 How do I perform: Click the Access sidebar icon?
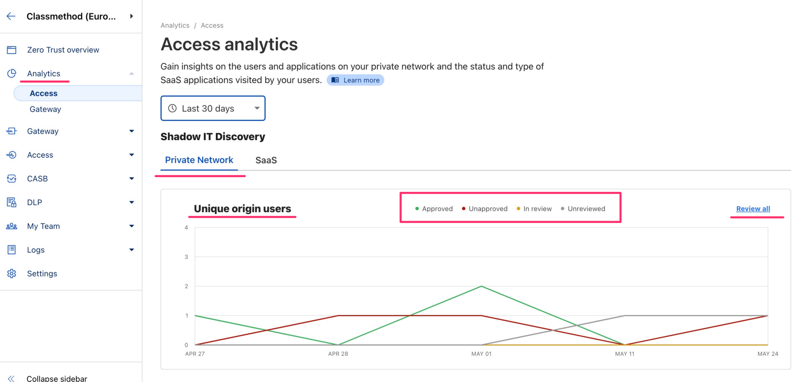(12, 155)
